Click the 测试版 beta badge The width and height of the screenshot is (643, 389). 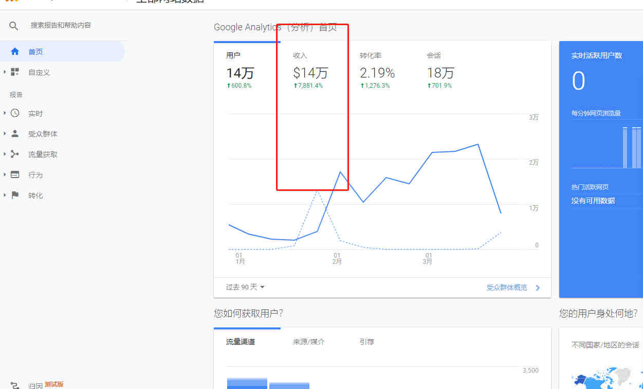tap(54, 384)
